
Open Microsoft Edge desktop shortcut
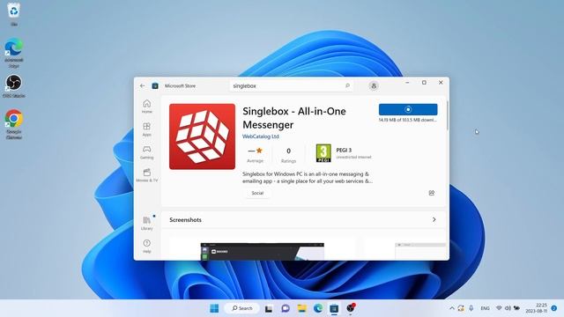[14, 53]
